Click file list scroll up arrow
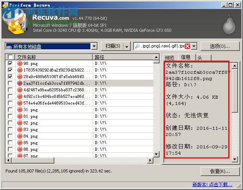The height and width of the screenshot is (190, 243). pyautogui.click(x=156, y=57)
